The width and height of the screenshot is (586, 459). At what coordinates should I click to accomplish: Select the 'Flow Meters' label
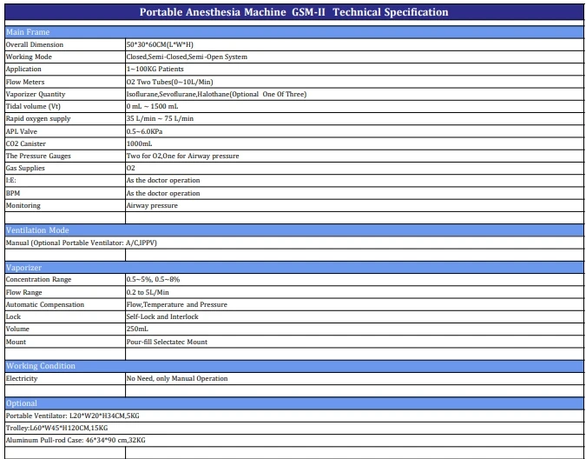click(x=25, y=82)
